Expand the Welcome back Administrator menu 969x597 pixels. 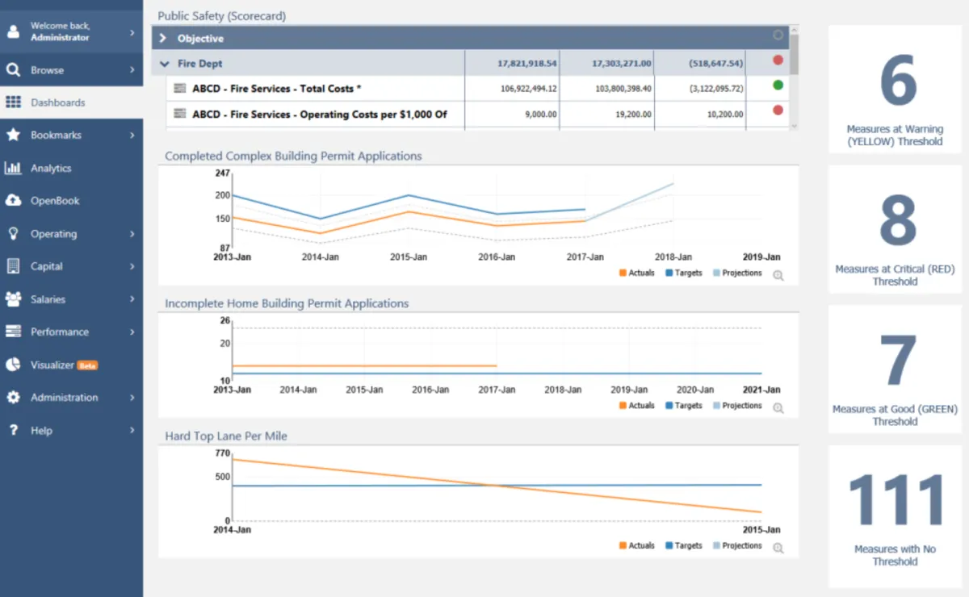tap(71, 32)
